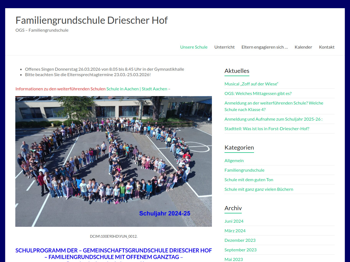Open the Musical „Zoff auf der Wiese“ post

251,84
